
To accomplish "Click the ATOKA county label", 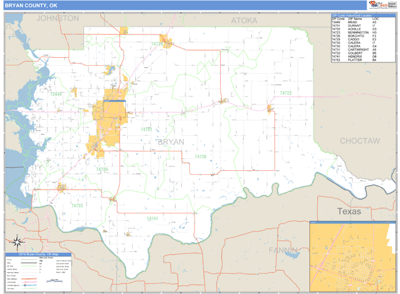I will (243, 21).
